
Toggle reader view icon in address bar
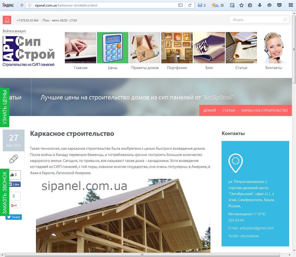coord(180,5)
